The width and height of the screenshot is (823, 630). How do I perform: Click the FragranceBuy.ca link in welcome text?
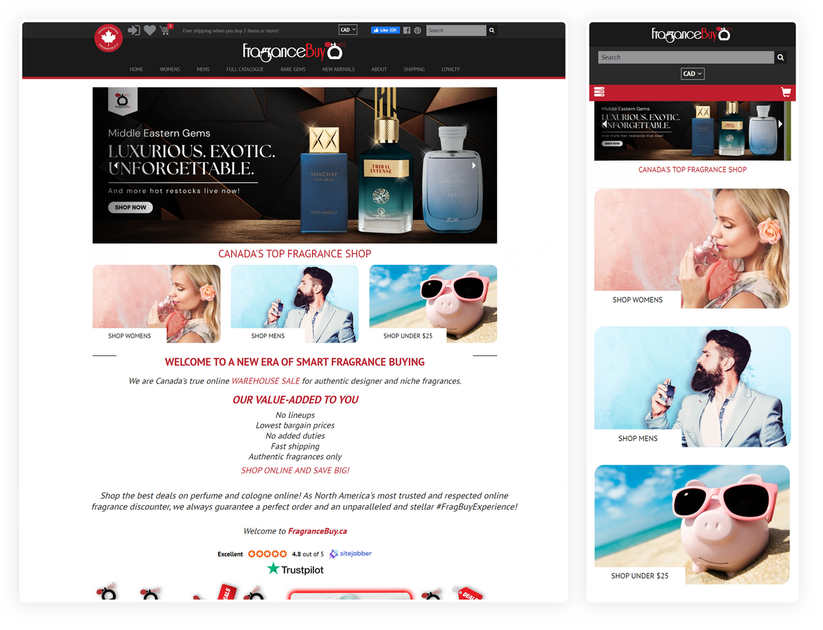(318, 531)
